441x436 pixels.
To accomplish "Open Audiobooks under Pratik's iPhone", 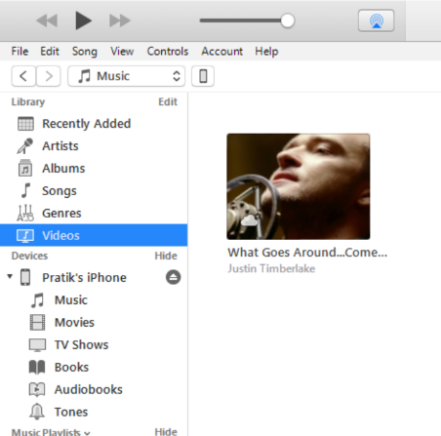I will click(89, 389).
